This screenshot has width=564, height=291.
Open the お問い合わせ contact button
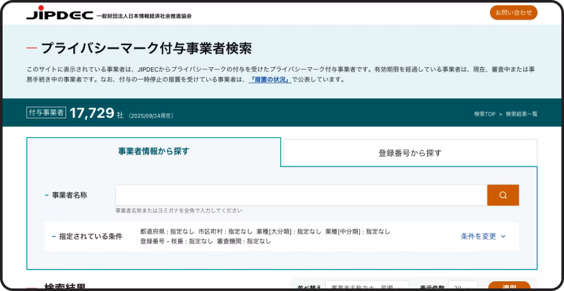point(513,12)
